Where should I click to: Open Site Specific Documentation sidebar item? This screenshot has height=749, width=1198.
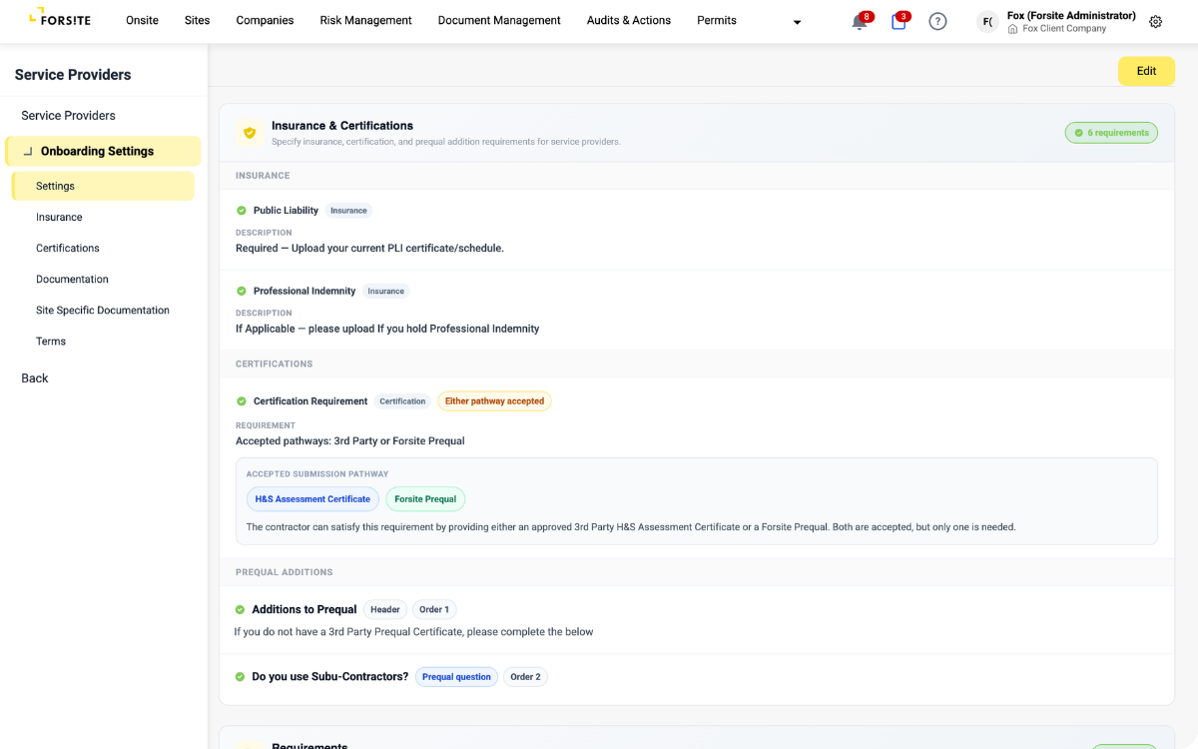pyautogui.click(x=103, y=311)
